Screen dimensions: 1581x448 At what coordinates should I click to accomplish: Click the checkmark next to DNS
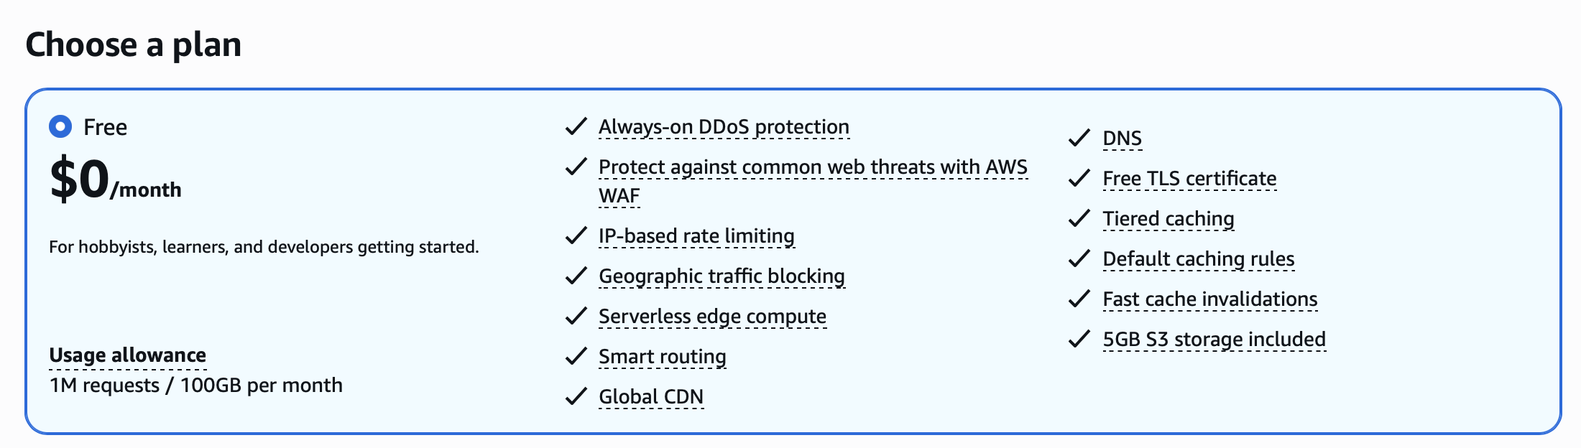point(1079,139)
